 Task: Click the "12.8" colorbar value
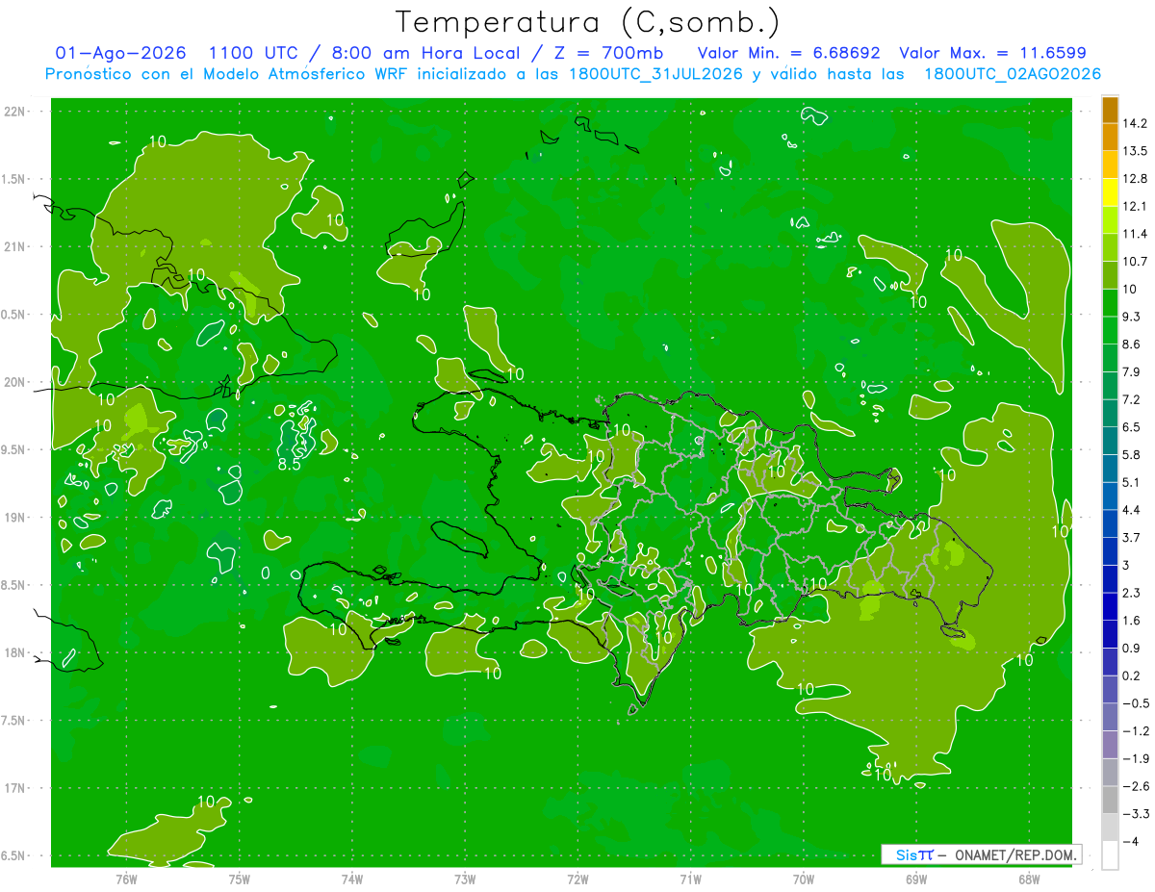click(1136, 179)
